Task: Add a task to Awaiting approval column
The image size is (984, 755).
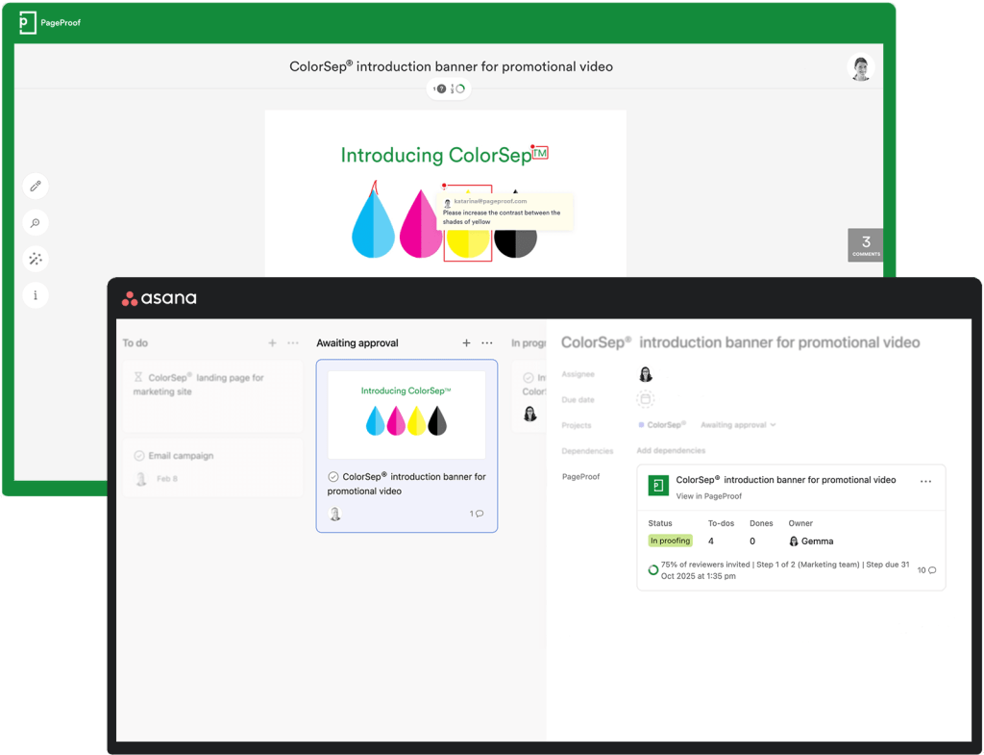Action: (x=466, y=343)
